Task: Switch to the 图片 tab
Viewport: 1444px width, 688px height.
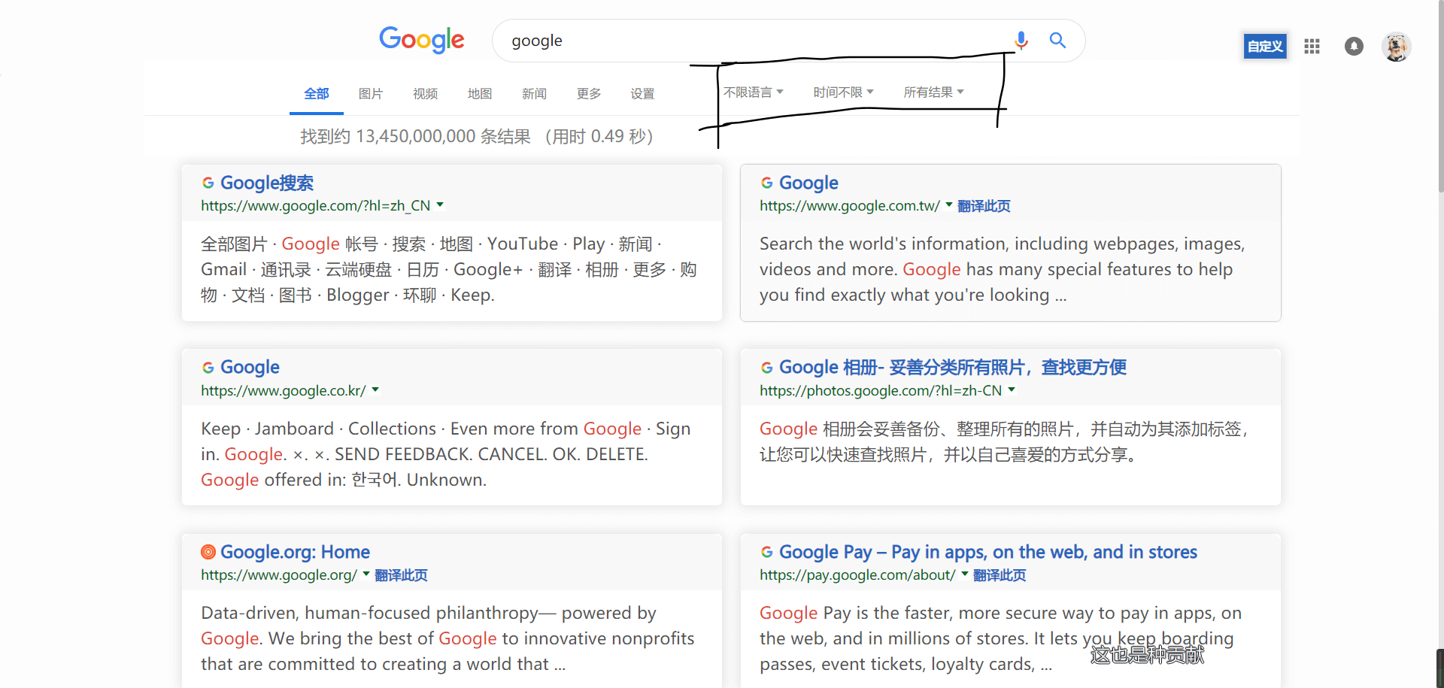Action: pos(371,94)
